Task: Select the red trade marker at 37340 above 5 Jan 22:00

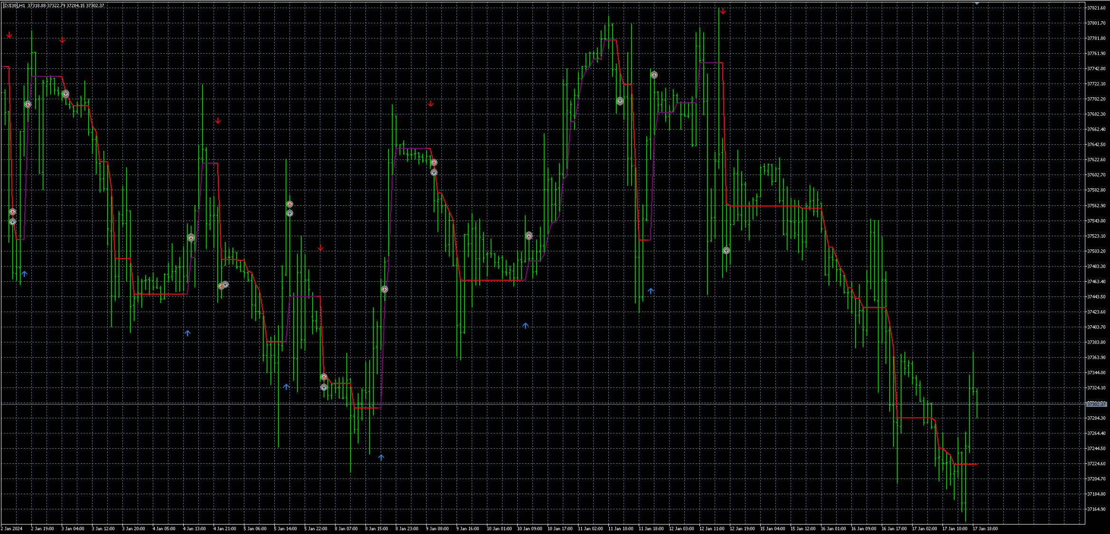Action: coord(324,377)
